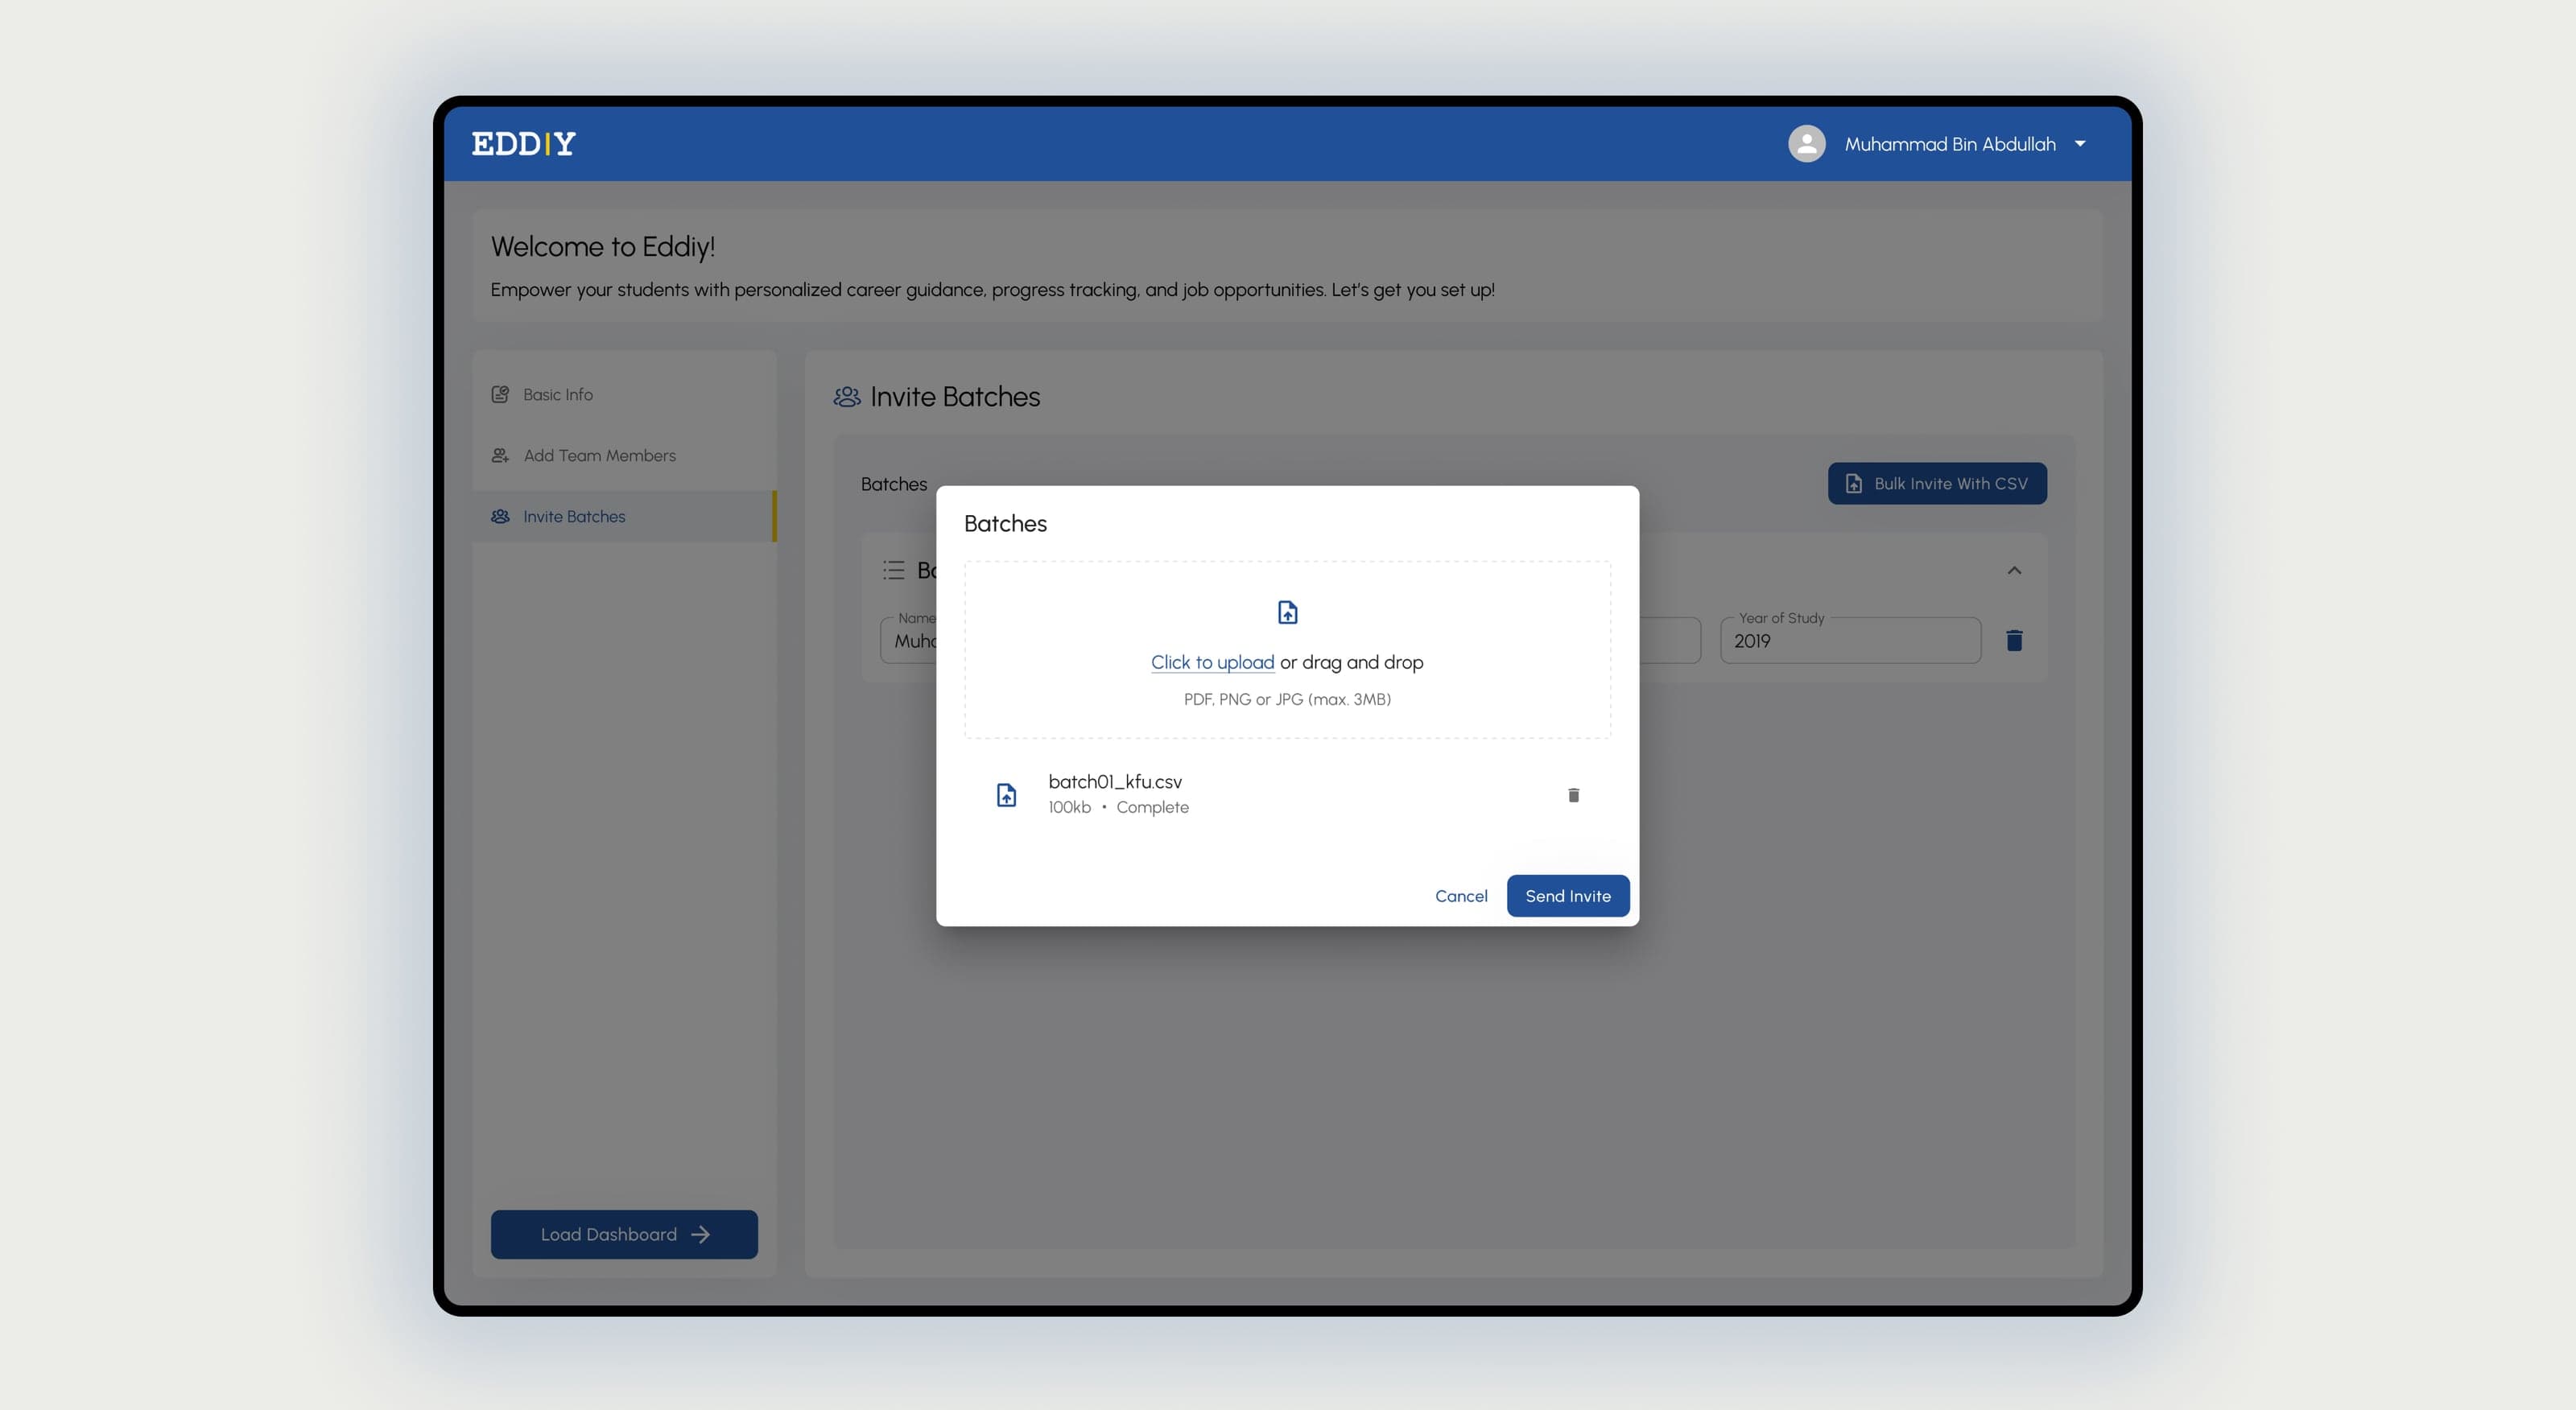Click the user avatar icon
This screenshot has height=1410, width=2576.
(1806, 144)
